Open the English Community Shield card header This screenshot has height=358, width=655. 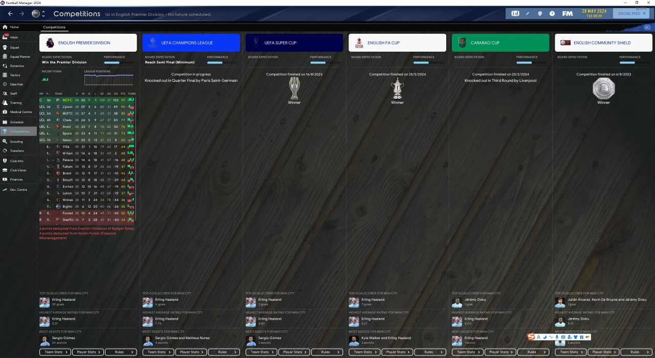603,43
